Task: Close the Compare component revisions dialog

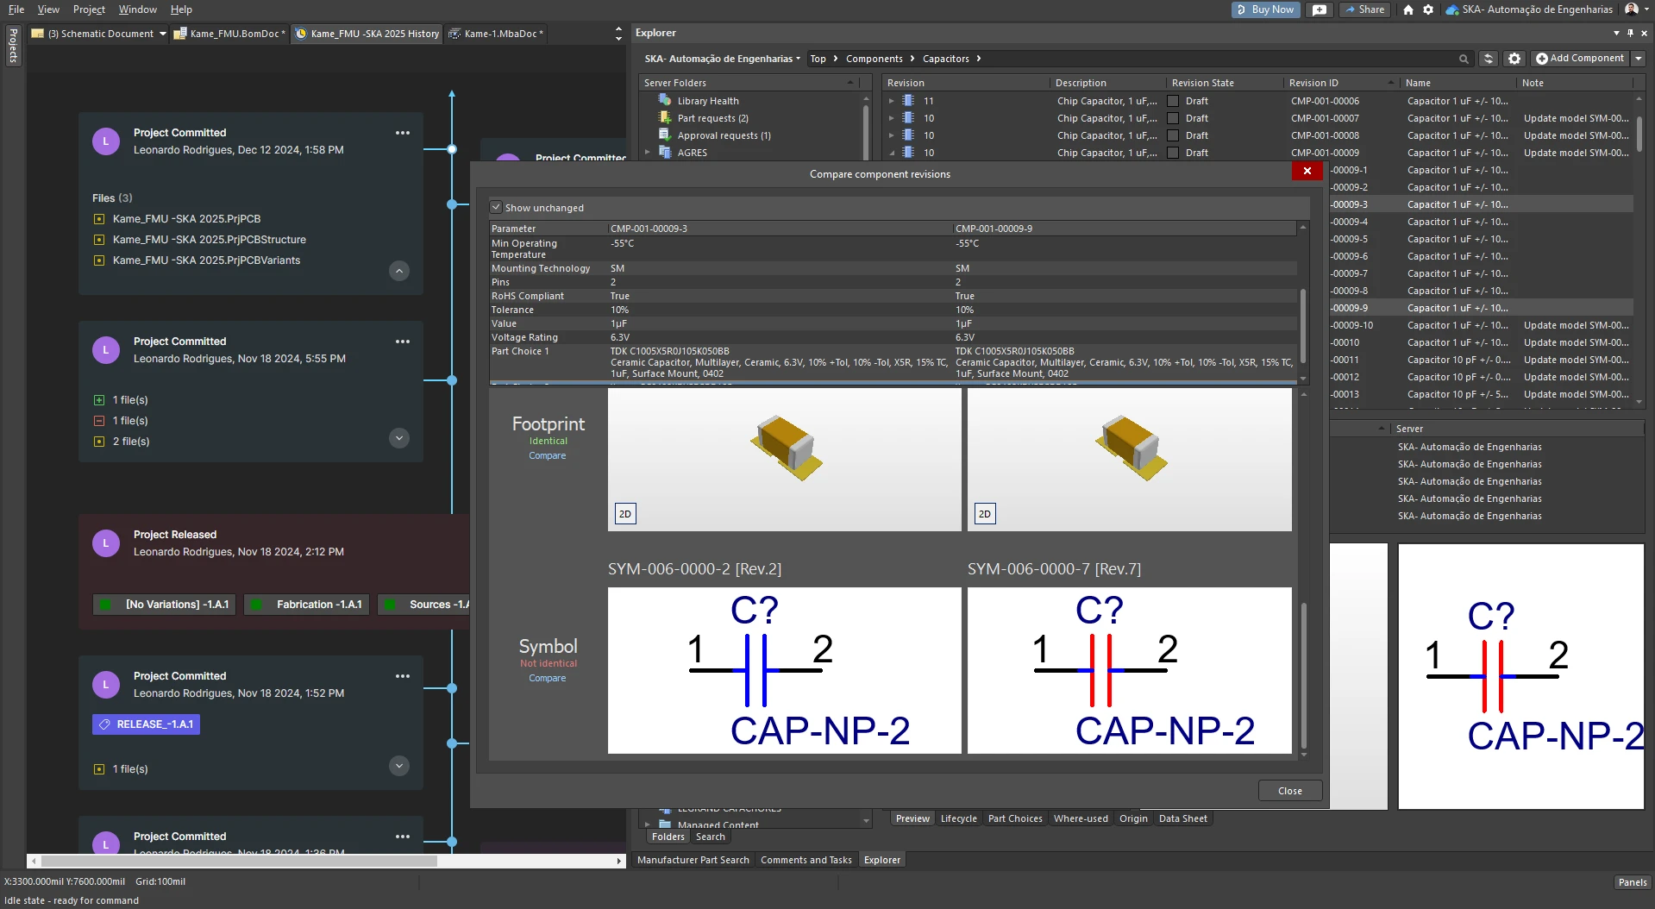Action: pyautogui.click(x=1307, y=171)
